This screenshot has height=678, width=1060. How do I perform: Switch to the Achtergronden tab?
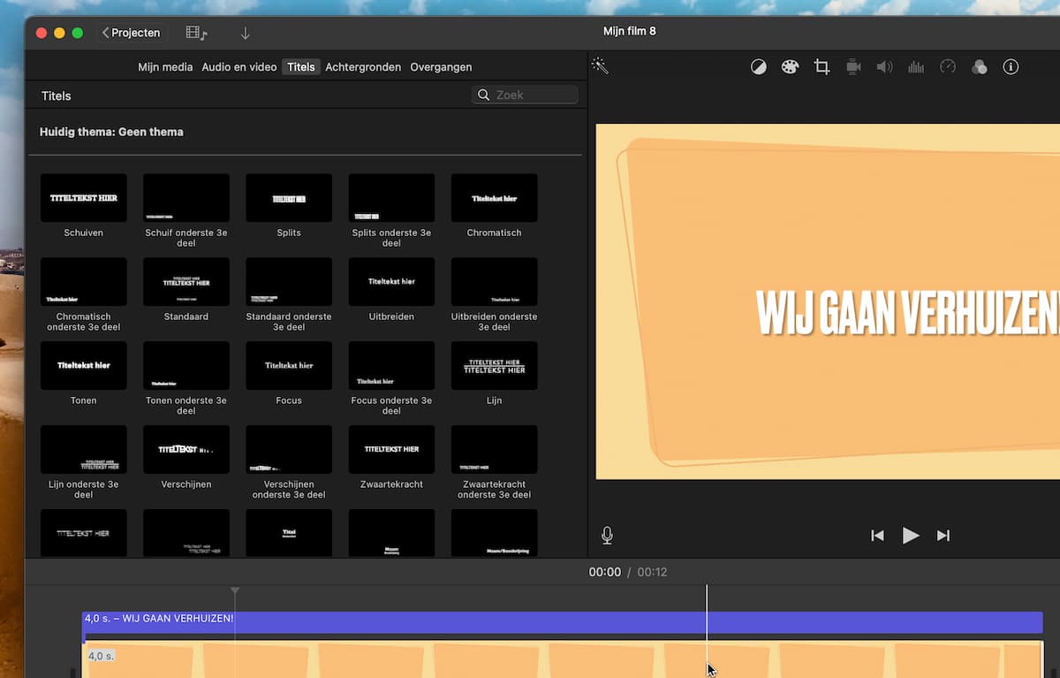click(362, 67)
